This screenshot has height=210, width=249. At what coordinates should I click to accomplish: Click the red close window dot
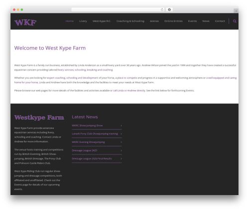click(x=14, y=9)
